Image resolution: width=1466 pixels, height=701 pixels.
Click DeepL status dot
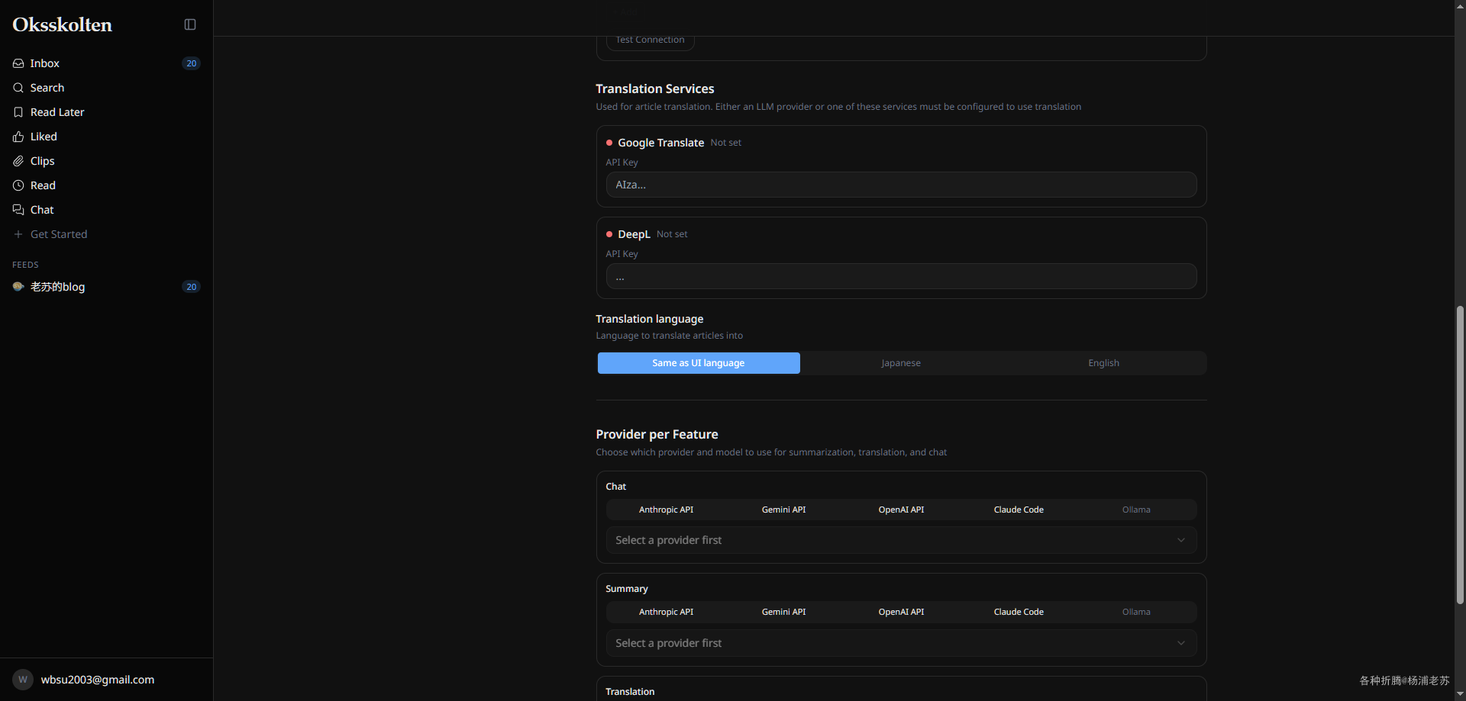609,234
